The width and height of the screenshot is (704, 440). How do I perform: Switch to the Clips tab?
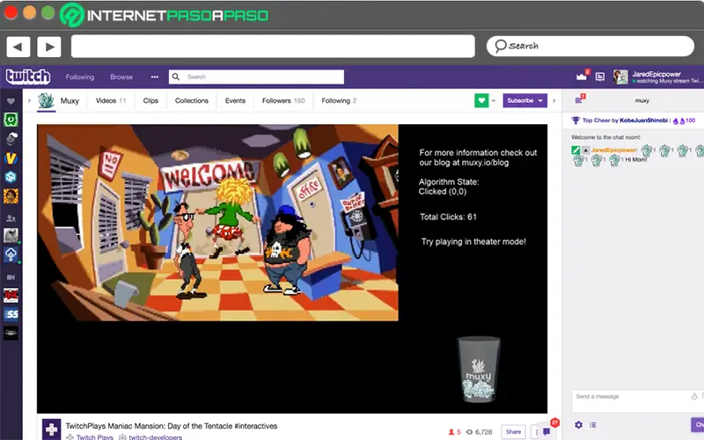pyautogui.click(x=150, y=100)
